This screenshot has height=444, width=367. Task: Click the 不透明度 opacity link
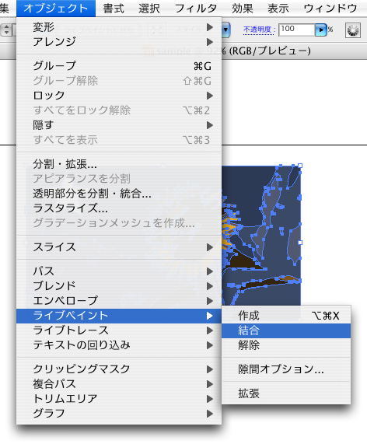tap(257, 30)
